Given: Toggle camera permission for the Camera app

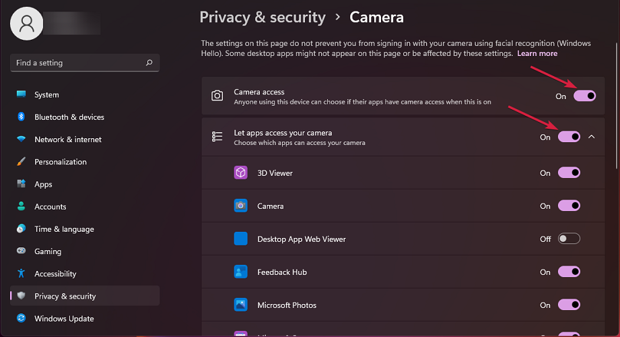Looking at the screenshot, I should (x=569, y=206).
